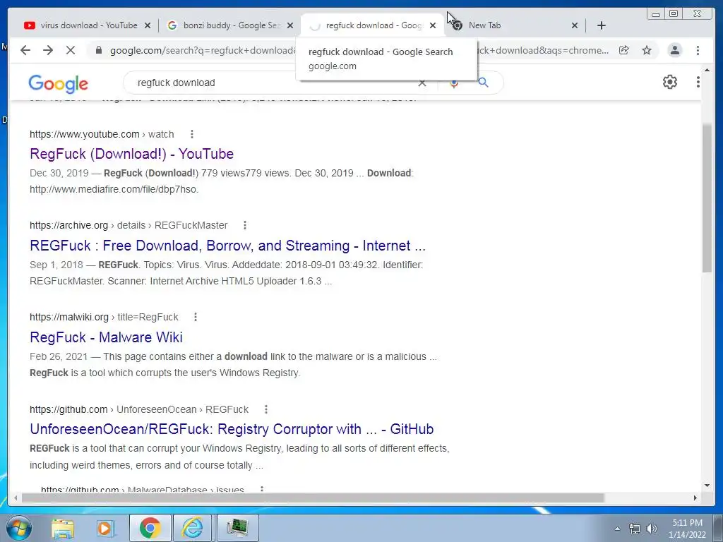This screenshot has height=542, width=723.
Task: Open the Chrome profile avatar
Action: pyautogui.click(x=674, y=50)
